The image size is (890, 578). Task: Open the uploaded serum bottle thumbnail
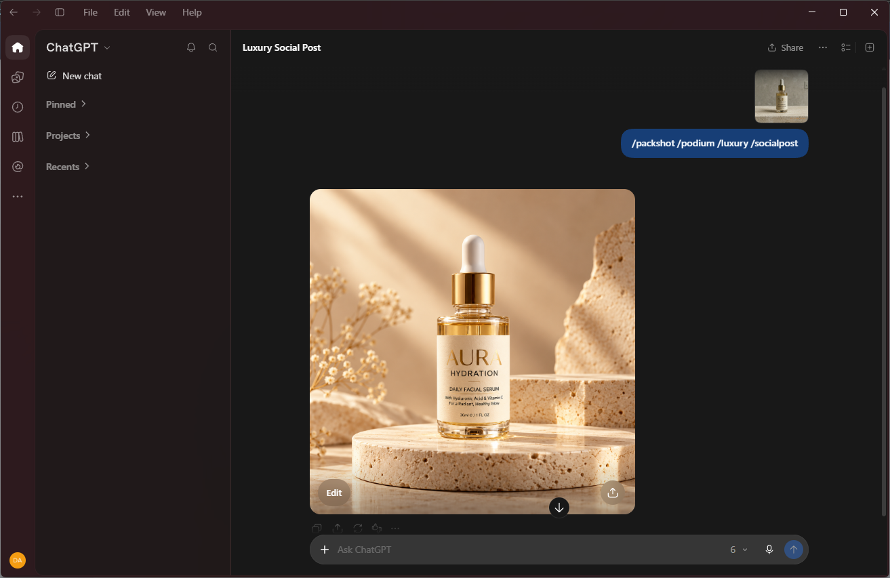(782, 96)
